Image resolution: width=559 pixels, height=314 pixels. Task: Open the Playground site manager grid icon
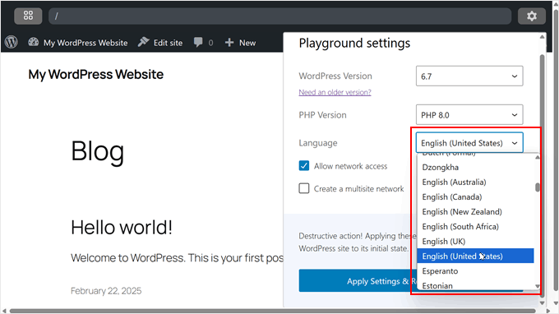click(x=28, y=16)
